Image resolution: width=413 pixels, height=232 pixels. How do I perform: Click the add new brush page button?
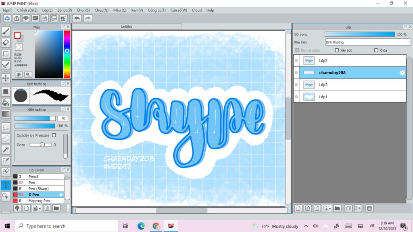[x=27, y=208]
